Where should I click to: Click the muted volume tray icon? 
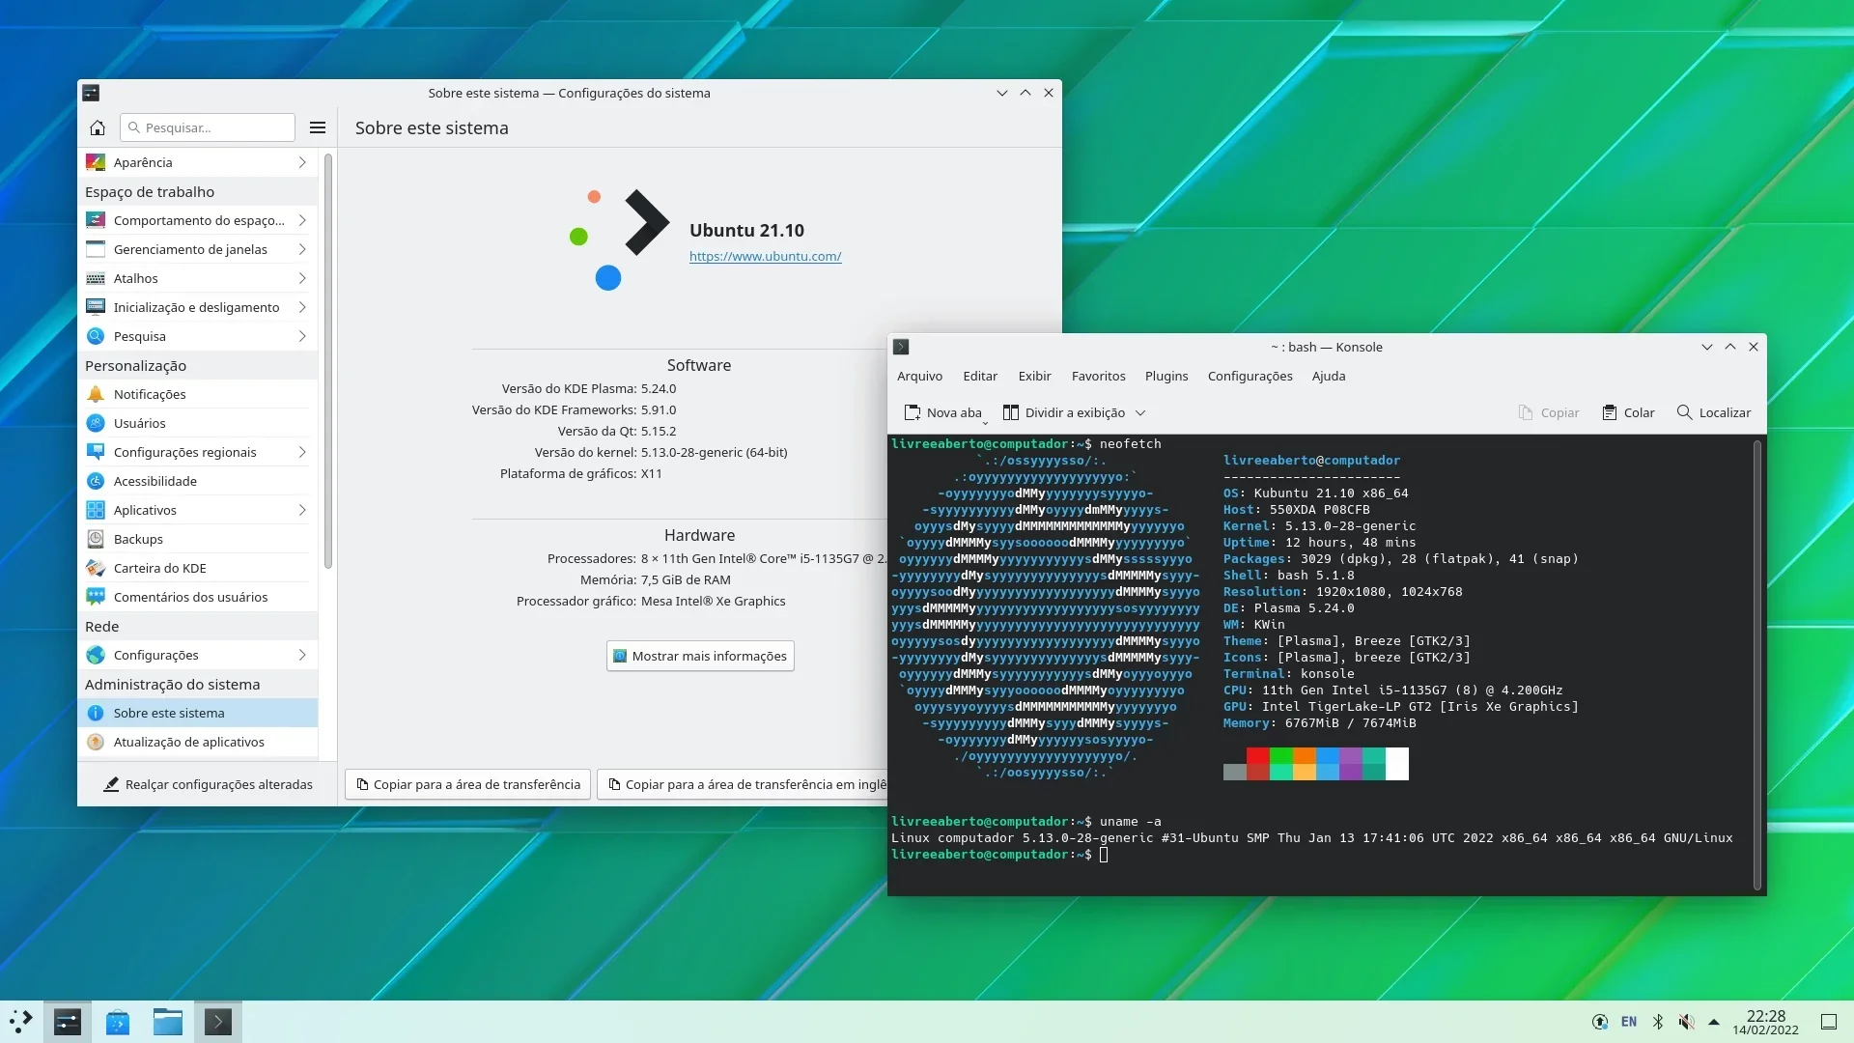click(1686, 1022)
